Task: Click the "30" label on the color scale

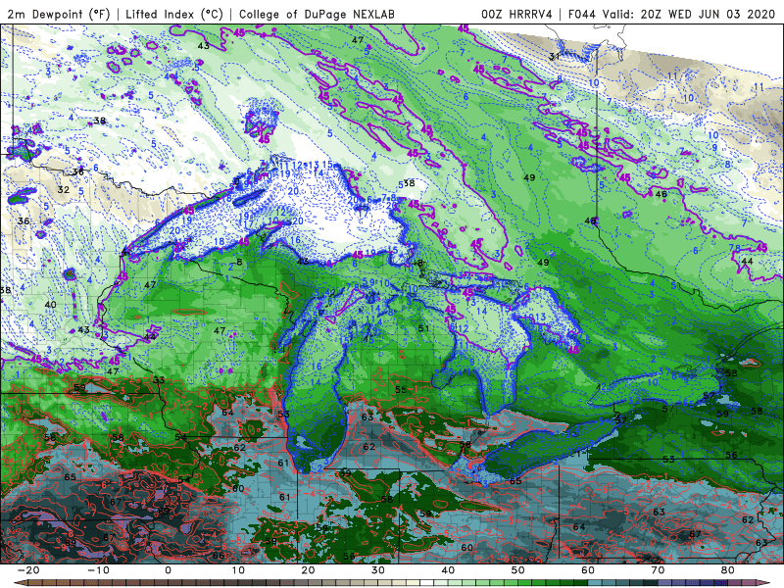Action: point(378,570)
